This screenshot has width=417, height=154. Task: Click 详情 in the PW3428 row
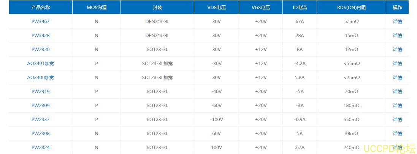click(397, 36)
